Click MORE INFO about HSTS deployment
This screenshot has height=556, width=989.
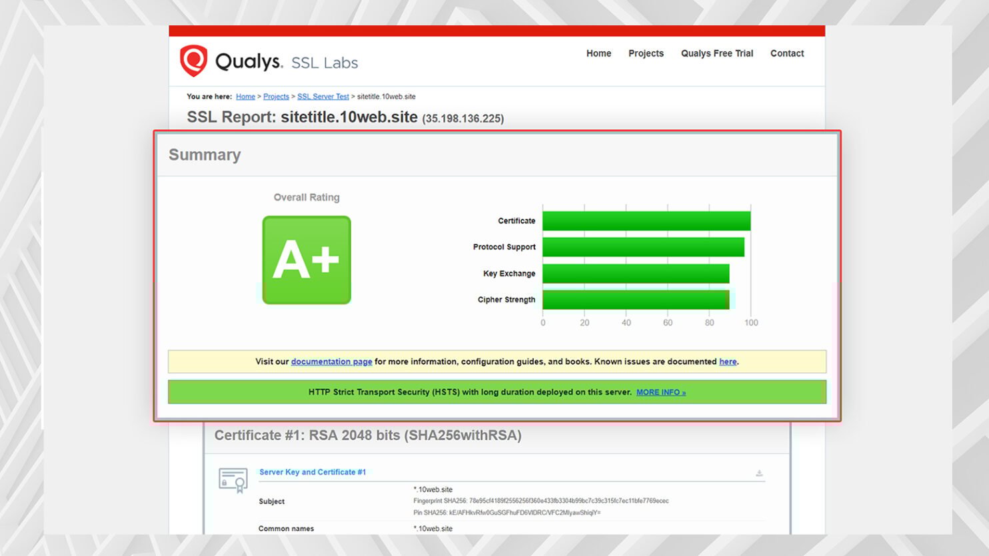[660, 392]
